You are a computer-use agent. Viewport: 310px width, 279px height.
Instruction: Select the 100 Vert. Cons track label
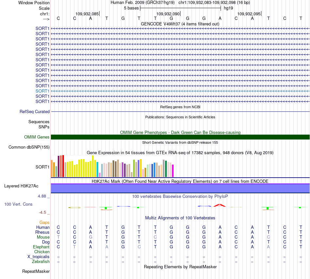tap(18, 204)
